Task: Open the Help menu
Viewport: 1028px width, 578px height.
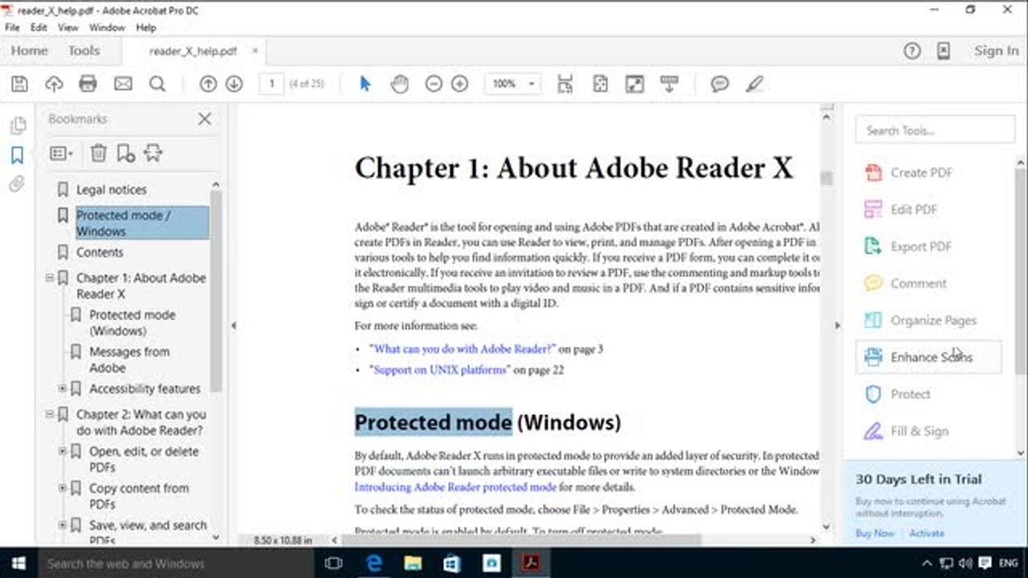Action: point(146,27)
